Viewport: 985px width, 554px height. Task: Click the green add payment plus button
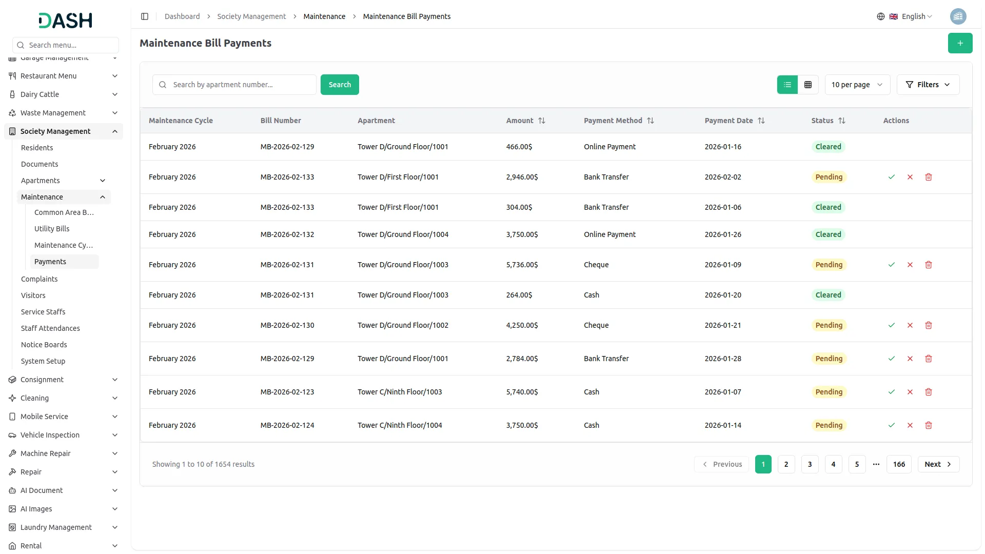(x=960, y=43)
